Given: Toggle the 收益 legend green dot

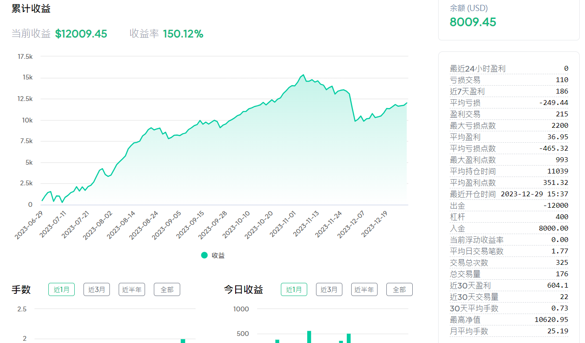Looking at the screenshot, I should [204, 255].
